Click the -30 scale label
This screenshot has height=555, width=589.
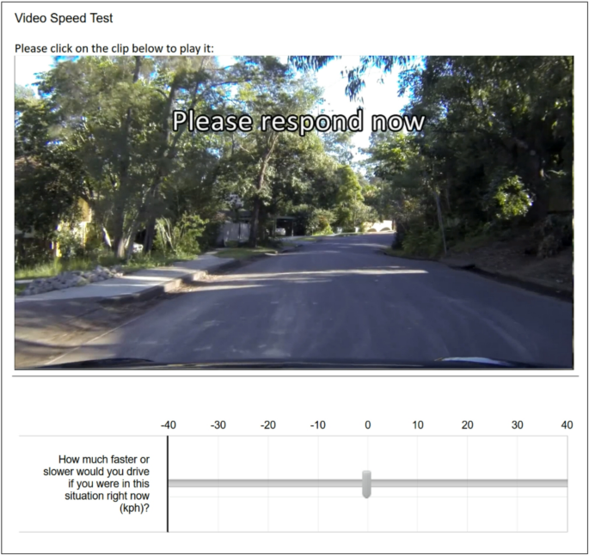pyautogui.click(x=218, y=424)
